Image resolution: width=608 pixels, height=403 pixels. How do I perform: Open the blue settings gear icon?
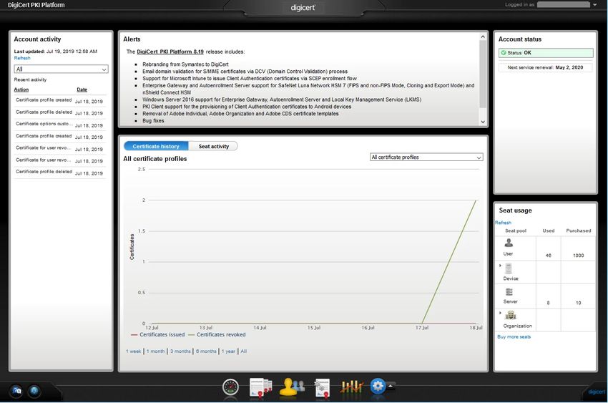(378, 386)
